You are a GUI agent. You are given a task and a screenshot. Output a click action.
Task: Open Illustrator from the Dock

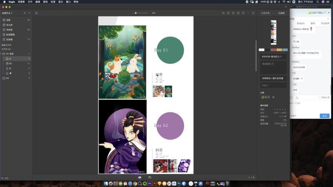pos(154,183)
